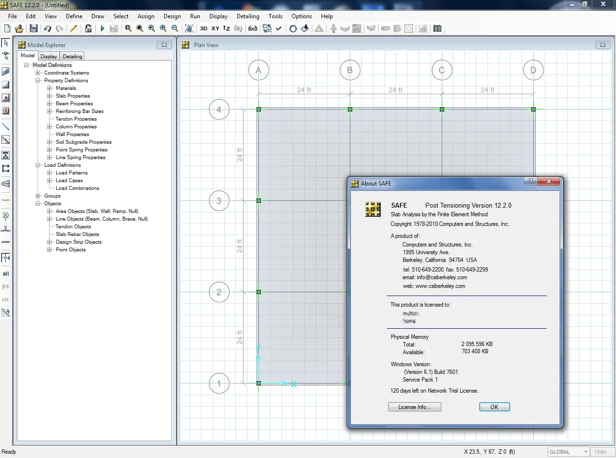This screenshot has width=616, height=458.
Task: Show loads with the down-arrow slab icon
Action: coord(305,28)
